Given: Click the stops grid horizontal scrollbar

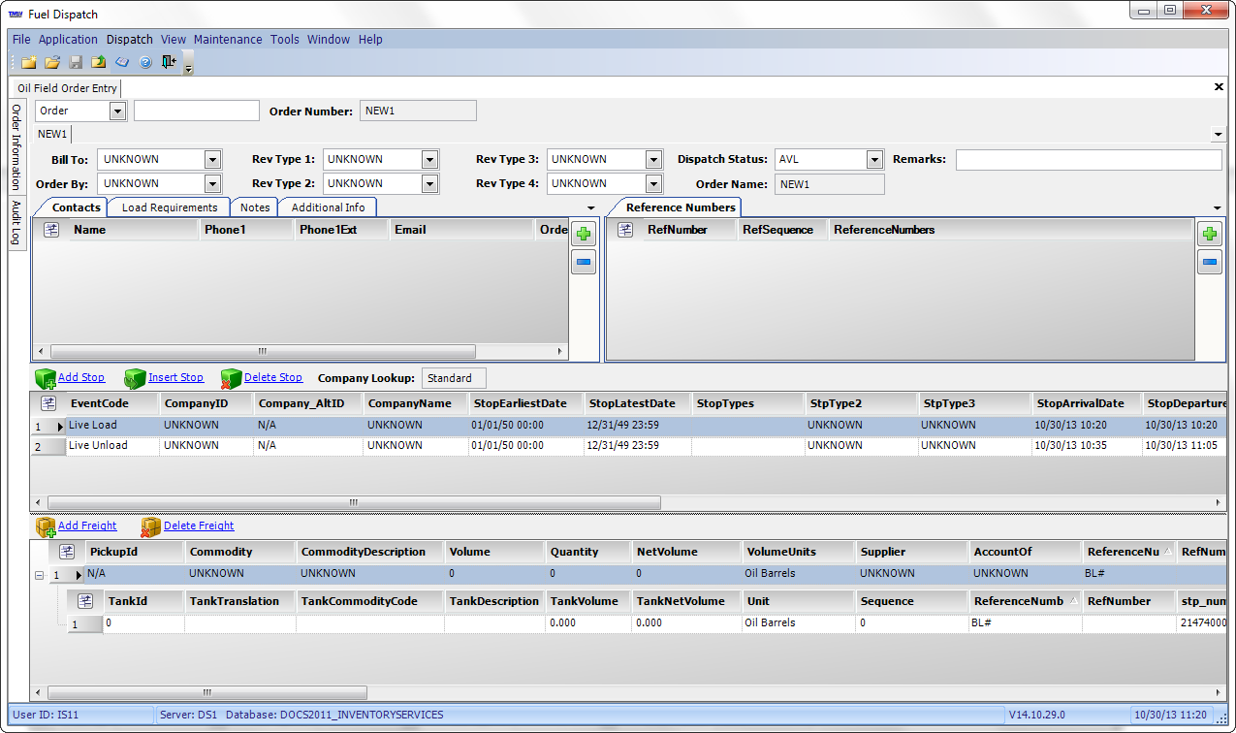Looking at the screenshot, I should click(354, 503).
